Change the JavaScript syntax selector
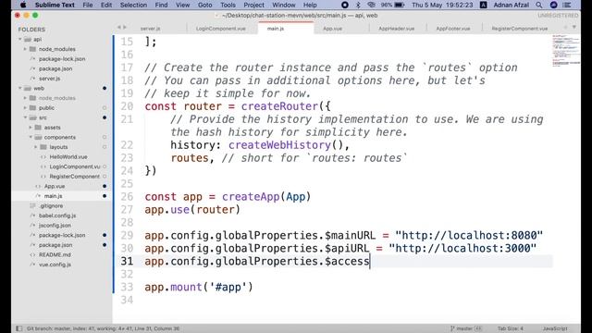The image size is (592, 333). [555, 328]
